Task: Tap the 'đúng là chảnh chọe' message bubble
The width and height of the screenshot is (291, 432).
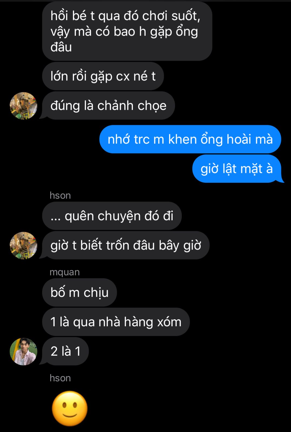Action: 108,106
